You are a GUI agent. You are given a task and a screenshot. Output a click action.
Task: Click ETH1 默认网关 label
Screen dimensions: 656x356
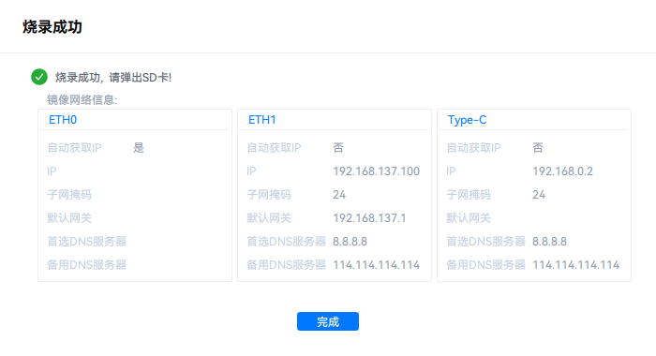tap(269, 218)
